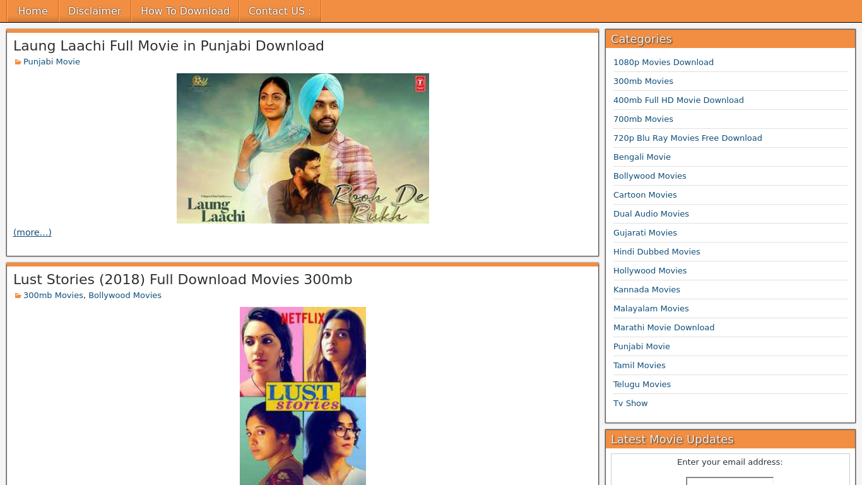Select Telugu Movies category
The width and height of the screenshot is (862, 485).
click(x=642, y=384)
